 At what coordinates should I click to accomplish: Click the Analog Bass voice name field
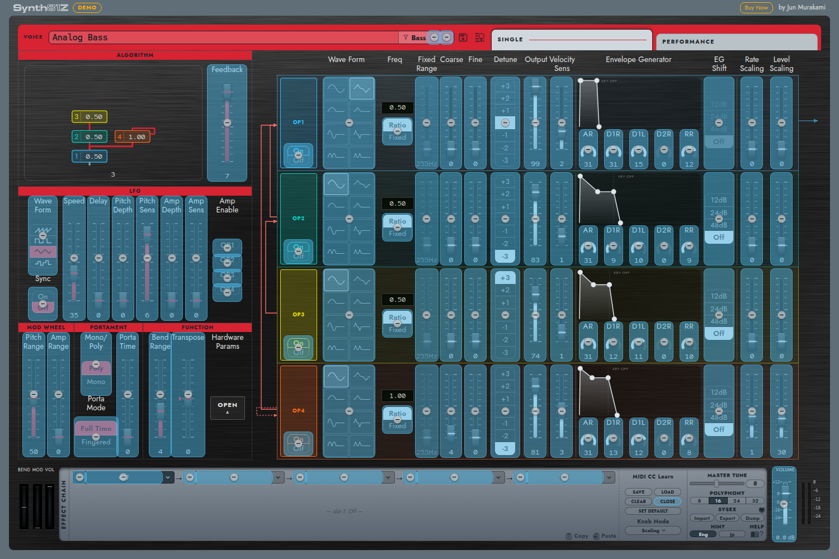coord(224,37)
